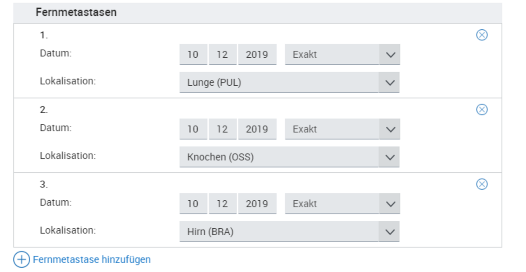Remove metastasis entry 2 with its X icon
The width and height of the screenshot is (526, 272).
click(x=482, y=109)
